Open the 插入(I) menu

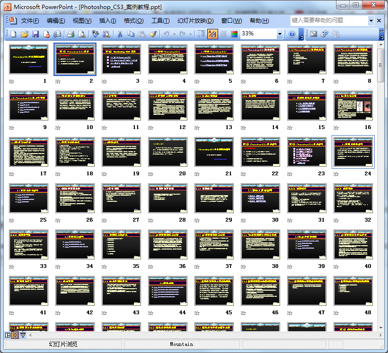tap(107, 21)
